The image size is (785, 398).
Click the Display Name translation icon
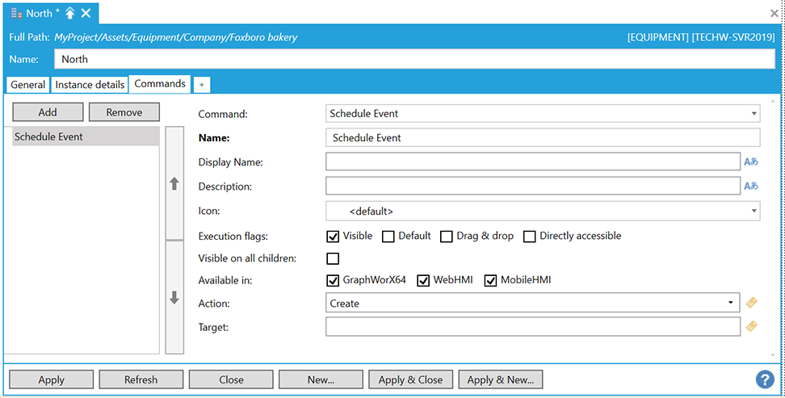point(751,161)
